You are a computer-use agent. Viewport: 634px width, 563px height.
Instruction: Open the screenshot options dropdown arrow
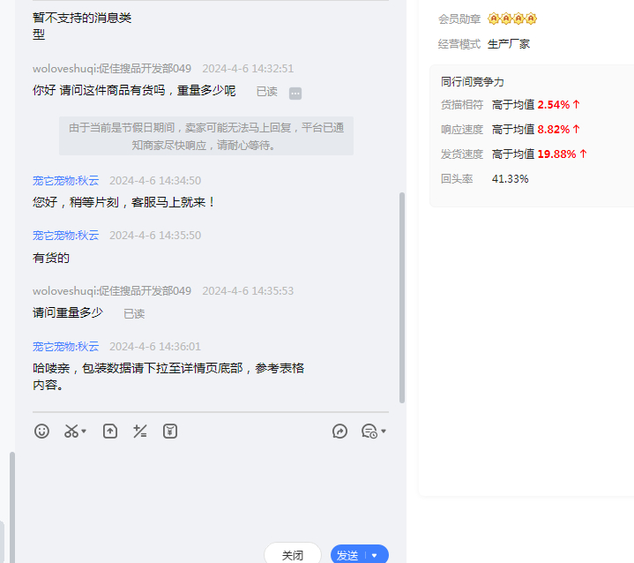pos(84,432)
